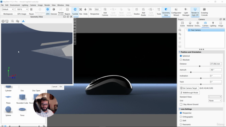Open Geometry View settings gear icon
This screenshot has height=127, width=226.
coord(3,21)
